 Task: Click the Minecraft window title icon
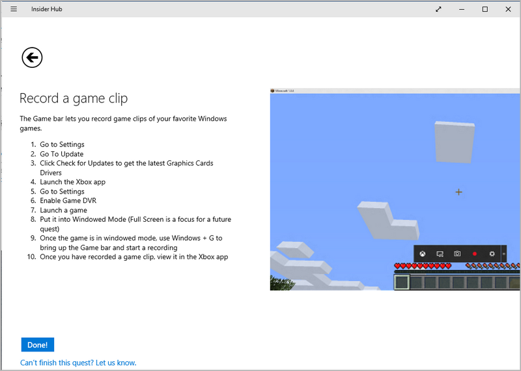tap(274, 91)
